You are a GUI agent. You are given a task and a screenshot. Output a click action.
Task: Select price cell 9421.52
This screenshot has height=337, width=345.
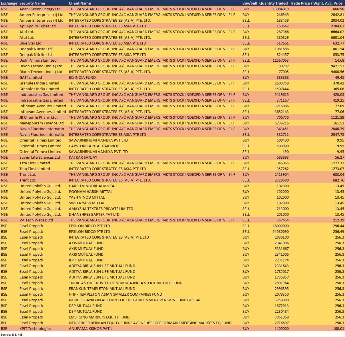pos(337,66)
